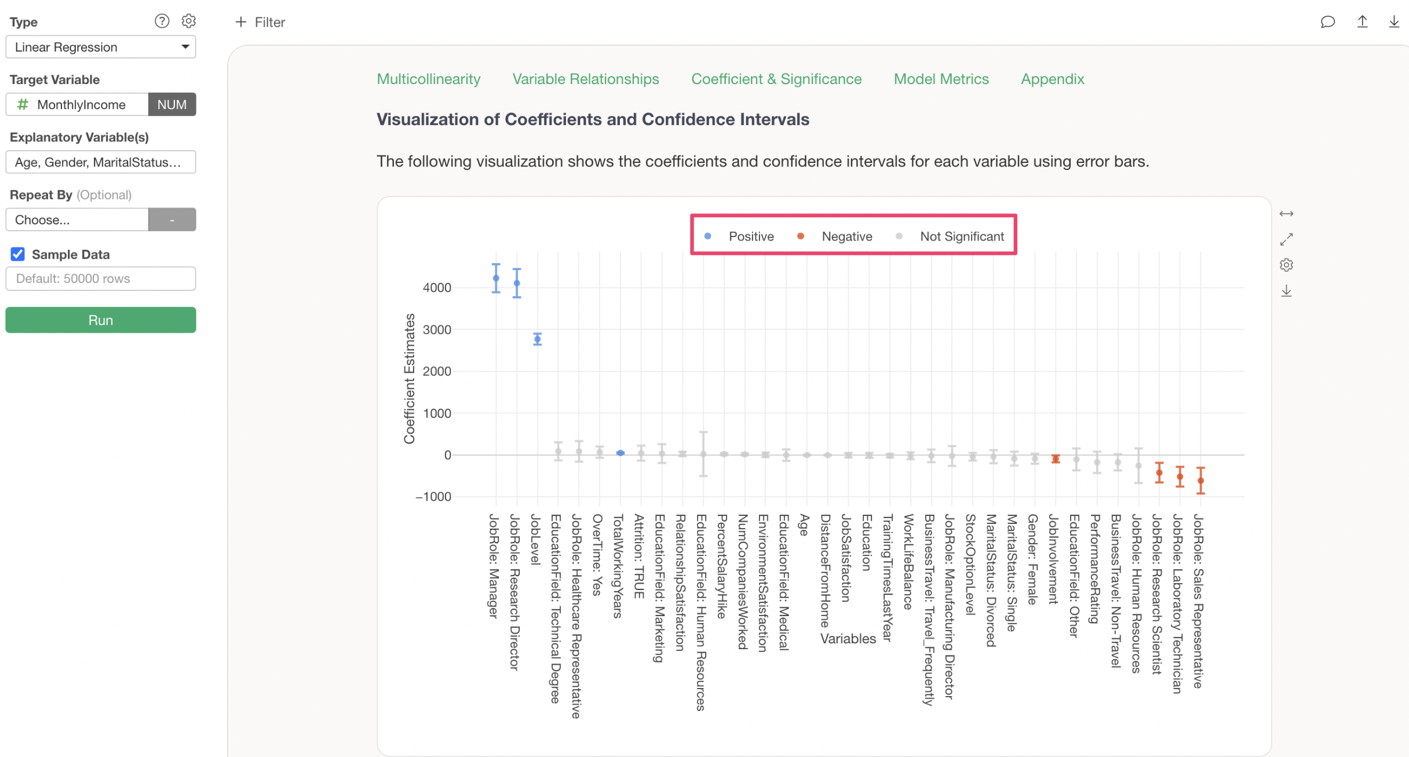
Task: Click the top-right download arrow icon
Action: pos(1394,22)
